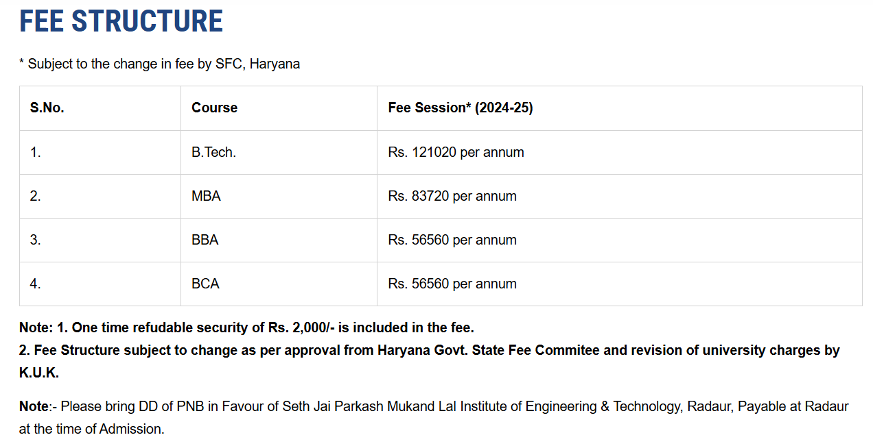Click the FEE STRUCTURE heading
The width and height of the screenshot is (873, 446).
point(121,21)
